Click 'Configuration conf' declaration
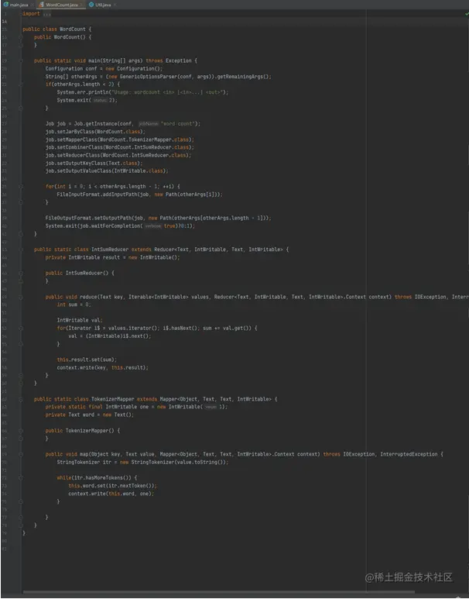 (x=71, y=69)
